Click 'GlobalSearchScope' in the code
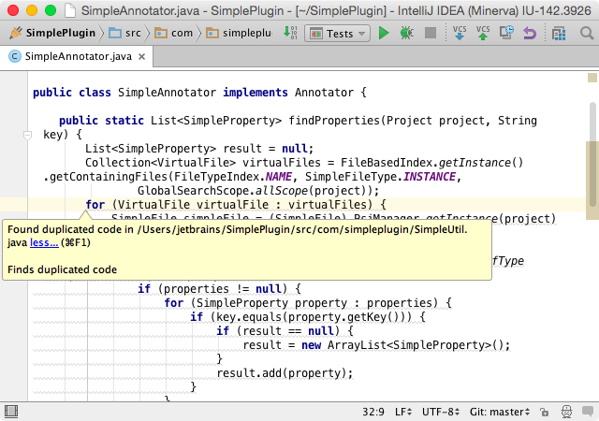This screenshot has height=421, width=599. [x=193, y=191]
